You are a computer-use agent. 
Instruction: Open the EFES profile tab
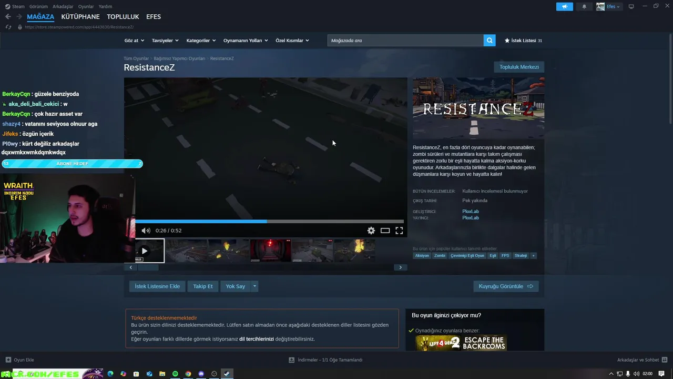[154, 17]
